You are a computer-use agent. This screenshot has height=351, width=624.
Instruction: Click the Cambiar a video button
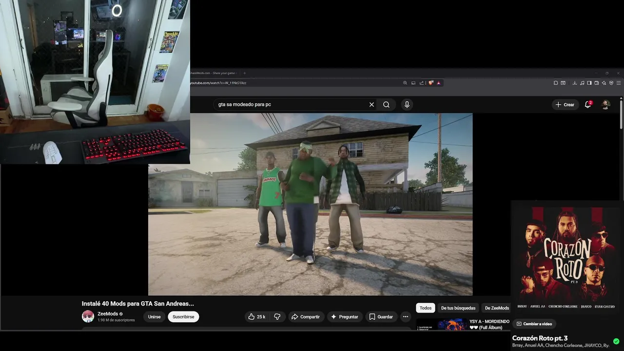[534, 324]
